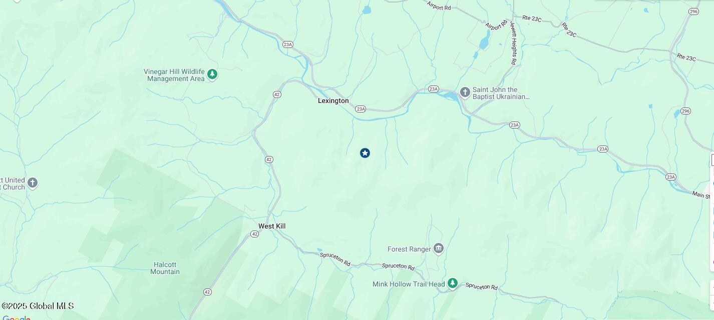The height and width of the screenshot is (320, 714).
Task: Select the 23A shield below Lexington
Action: click(x=361, y=109)
